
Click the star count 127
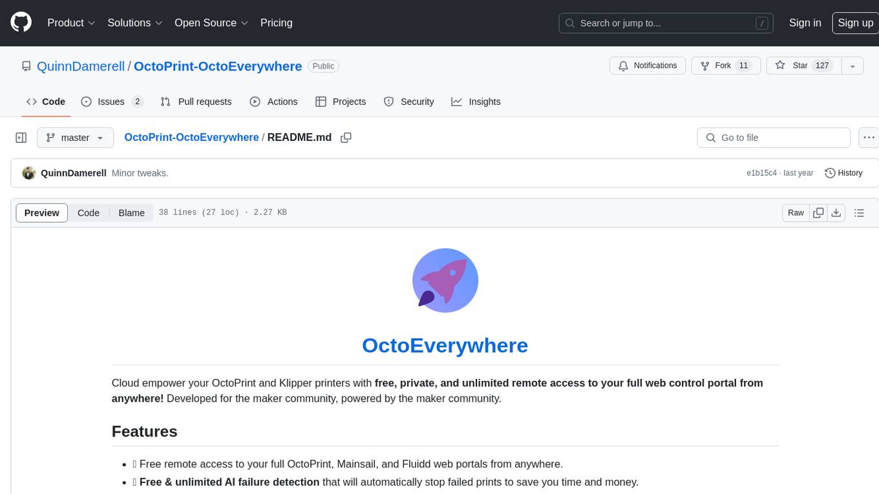(x=822, y=65)
